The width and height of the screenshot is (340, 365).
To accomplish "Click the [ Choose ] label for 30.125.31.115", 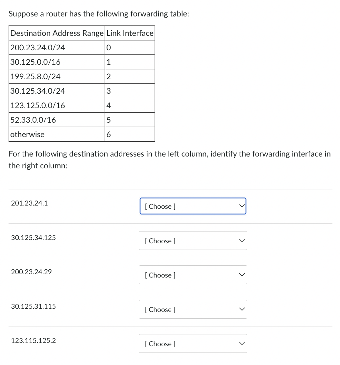I will 160,309.
